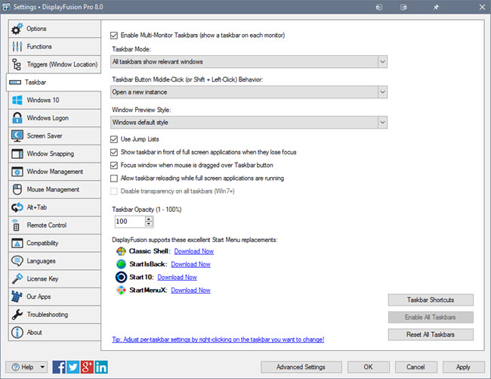The width and height of the screenshot is (491, 379).
Task: Switch to the Languages tab
Action: pos(54,261)
